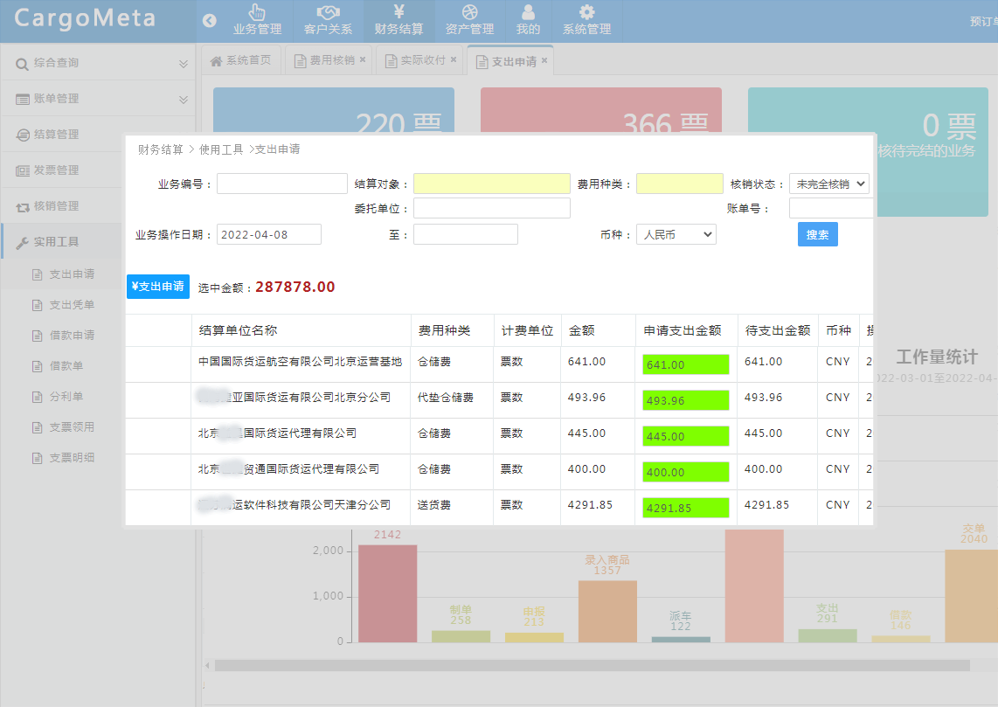This screenshot has height=707, width=998.
Task: Click document icon beside 支票领用
Action: (x=38, y=427)
